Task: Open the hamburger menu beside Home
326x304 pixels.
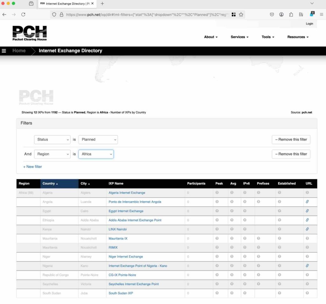Action: tap(4, 51)
